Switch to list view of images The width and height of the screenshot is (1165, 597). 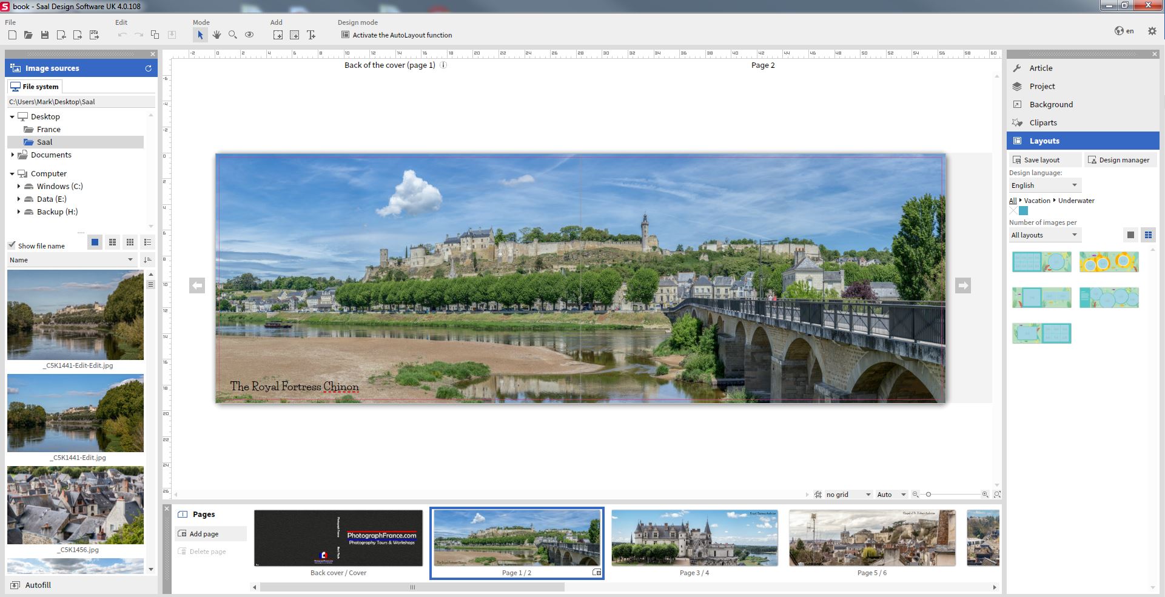click(147, 242)
